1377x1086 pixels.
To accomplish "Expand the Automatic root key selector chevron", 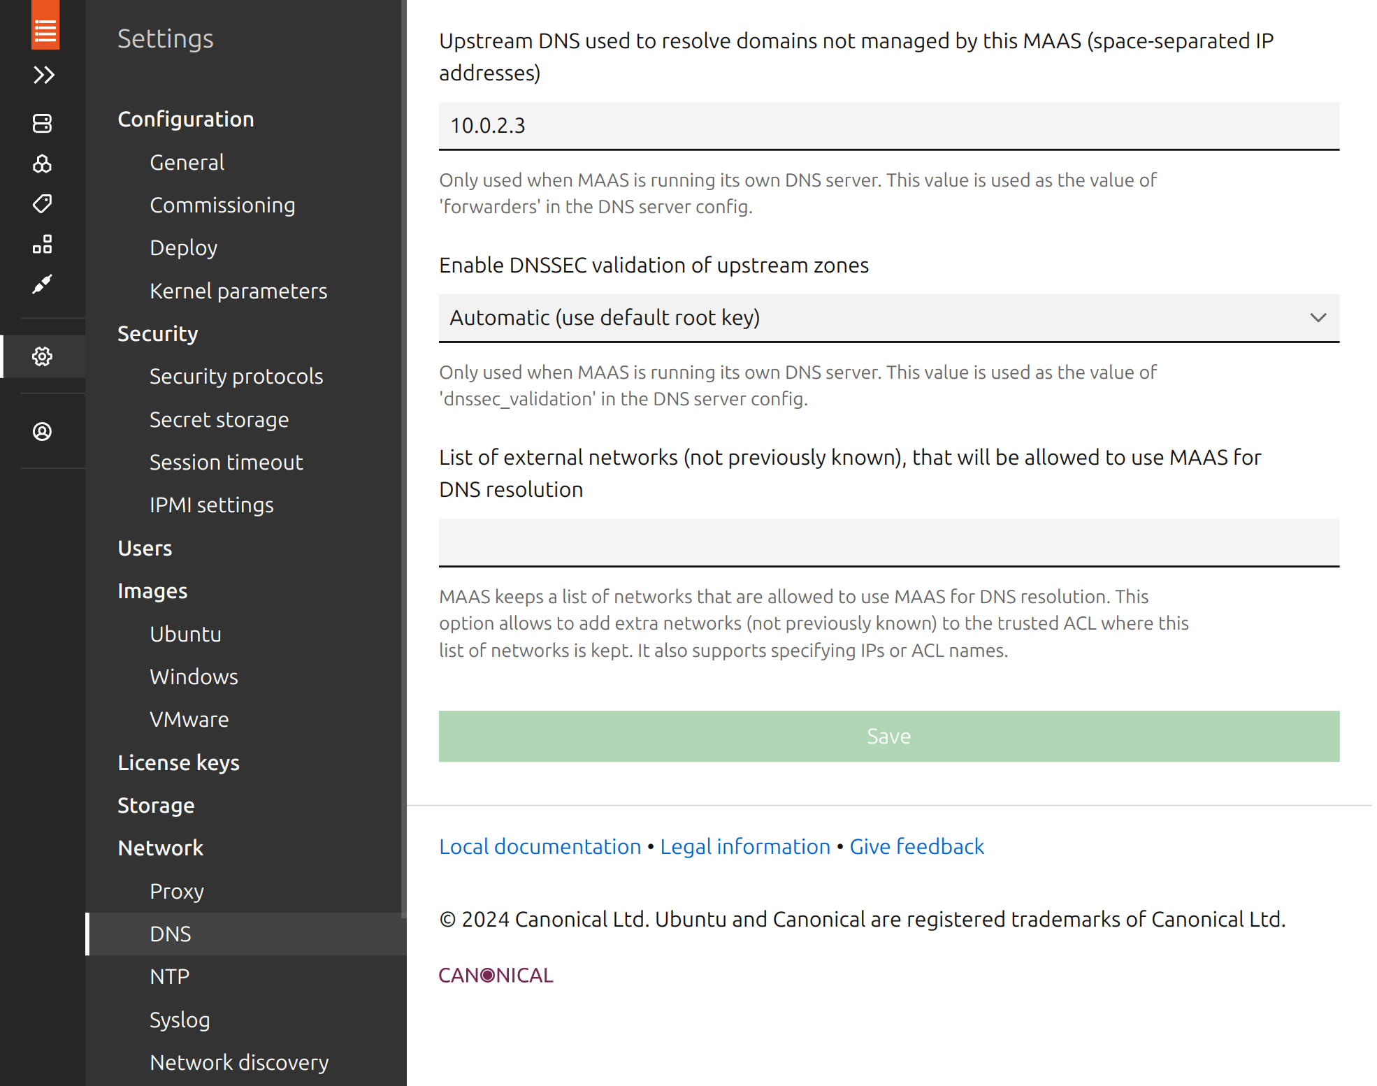I will [x=1318, y=318].
